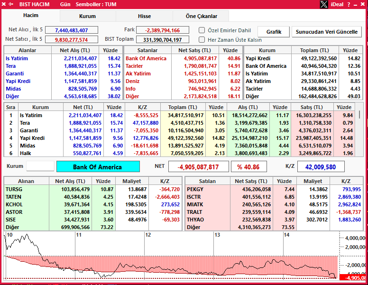Click the iDeal title label
This screenshot has width=368, height=285.
click(337, 4)
